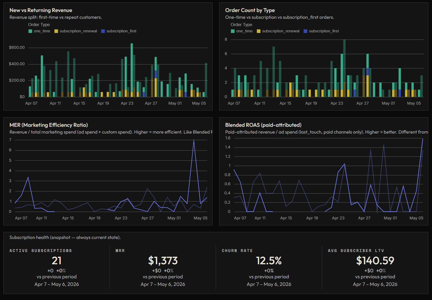The width and height of the screenshot is (432, 300).
Task: Click one_time green swatch in Order Count legend
Action: click(x=233, y=31)
